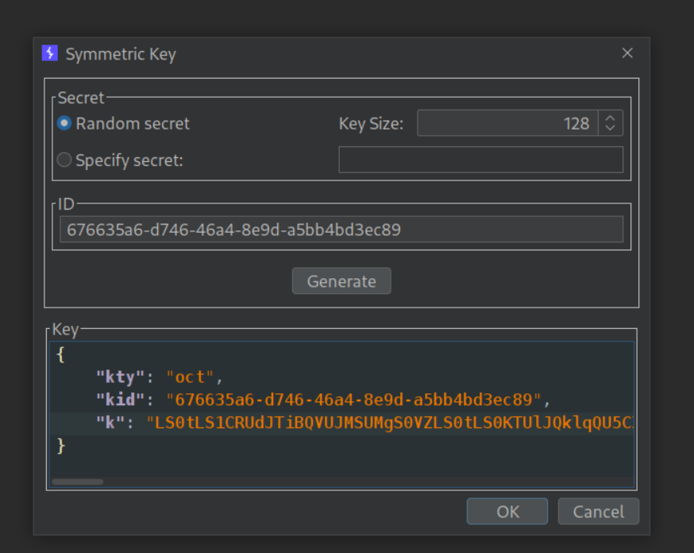Image resolution: width=694 pixels, height=553 pixels.
Task: Click the Burp lightning icon in title bar
Action: [x=50, y=54]
